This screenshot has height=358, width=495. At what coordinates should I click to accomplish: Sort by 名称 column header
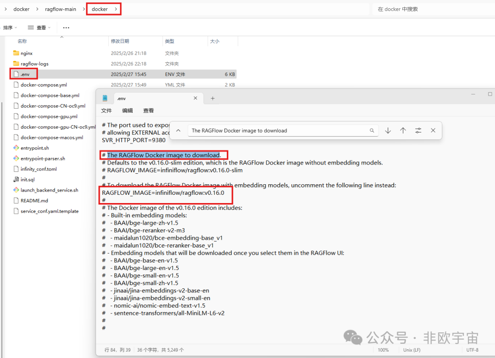pos(22,41)
